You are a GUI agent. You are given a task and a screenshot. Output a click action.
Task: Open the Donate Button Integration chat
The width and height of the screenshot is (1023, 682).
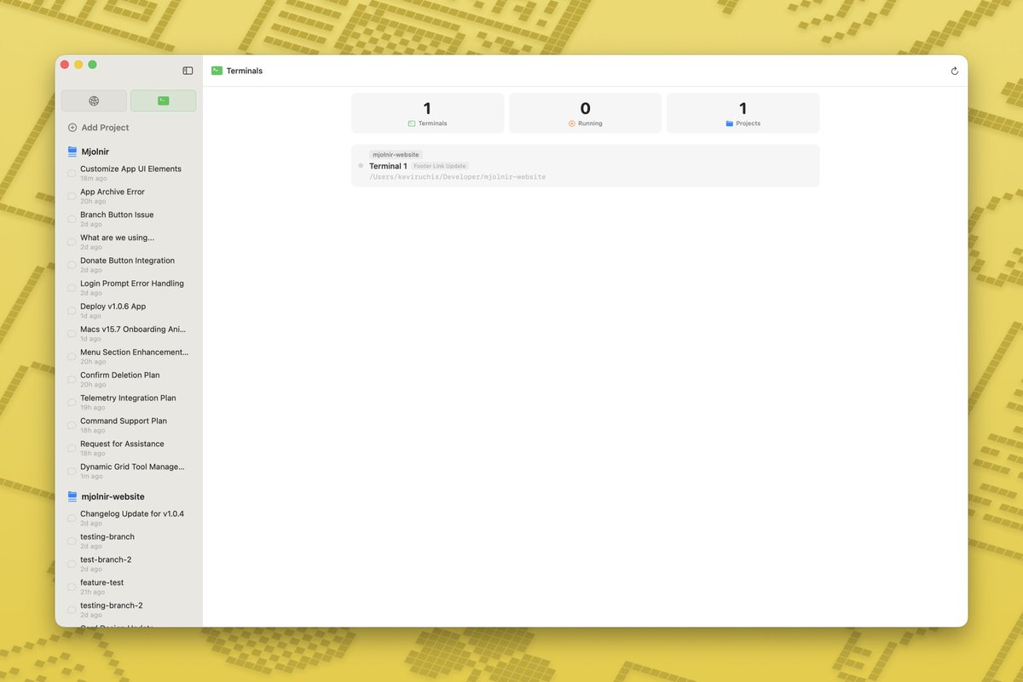[130, 265]
